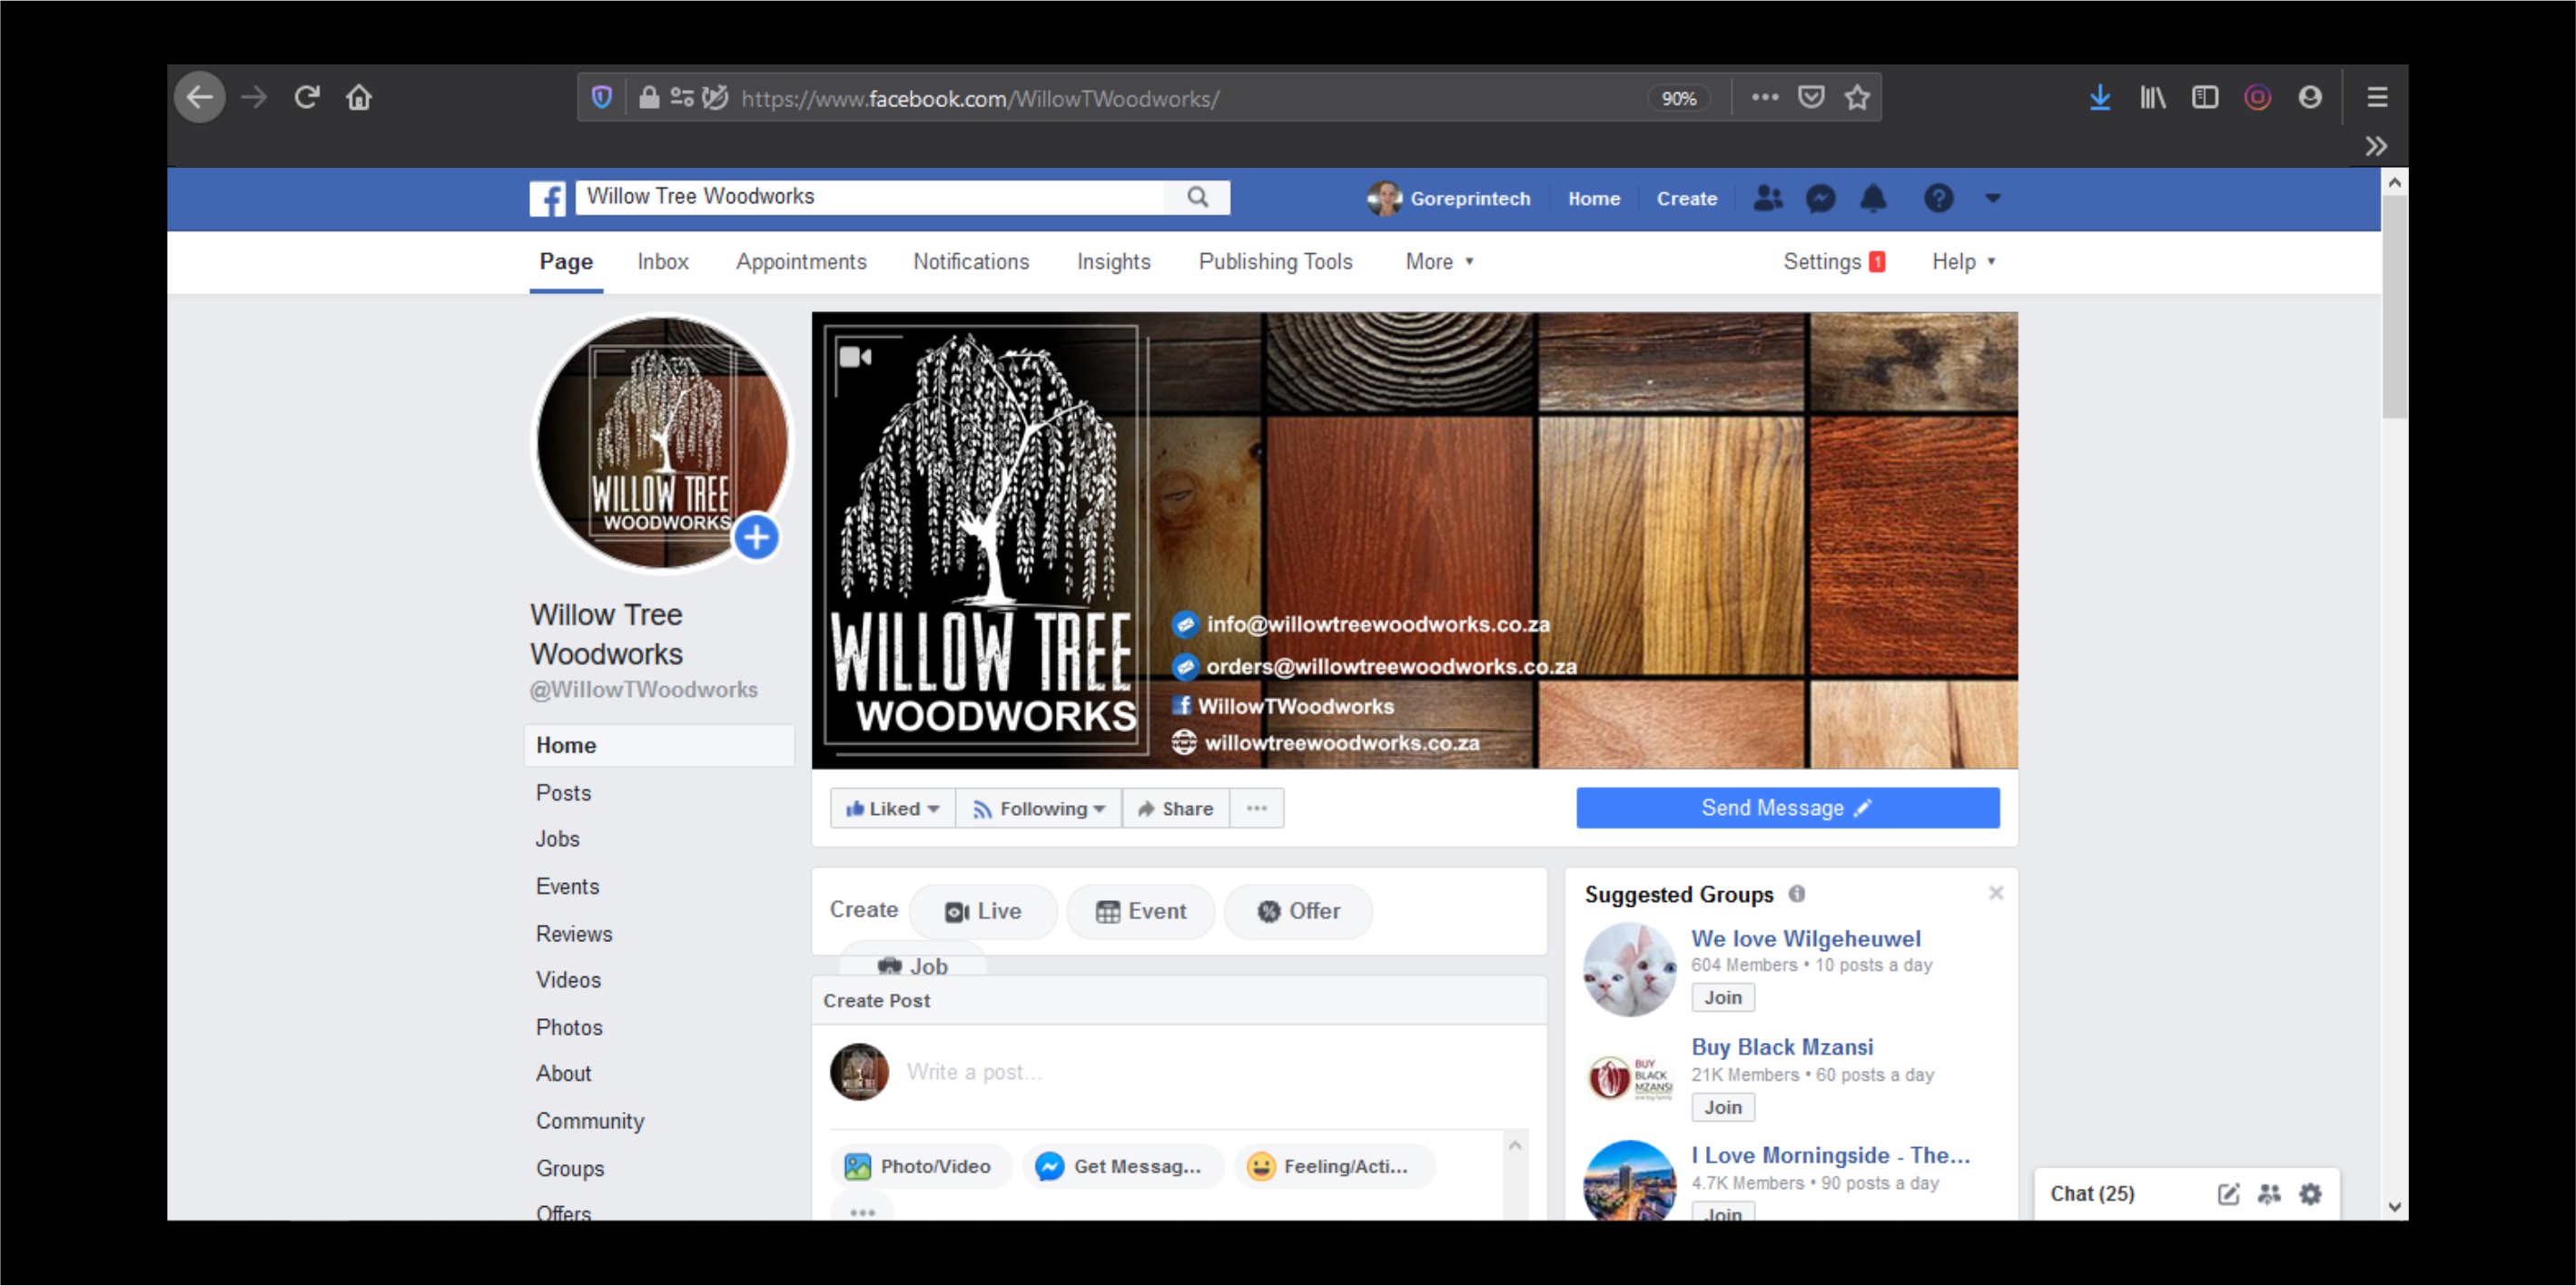This screenshot has height=1286, width=2576.
Task: Expand the Help dropdown menu
Action: (x=1963, y=261)
